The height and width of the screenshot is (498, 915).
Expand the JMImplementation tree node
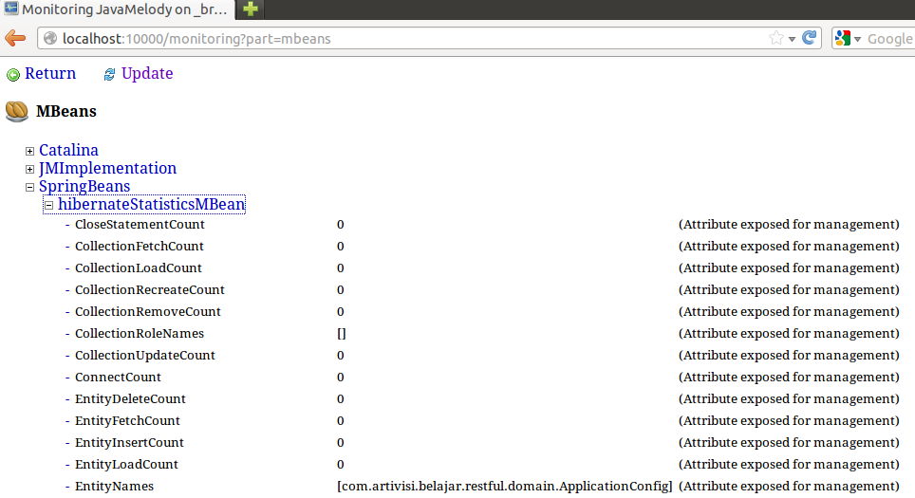pos(30,169)
